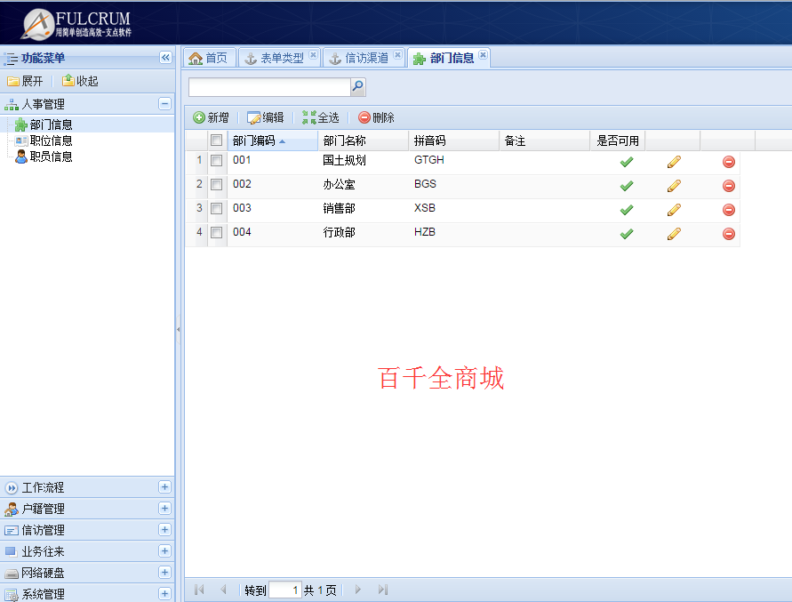Screen dimensions: 792x602
Task: Click the search magnifier icon
Action: tap(357, 87)
